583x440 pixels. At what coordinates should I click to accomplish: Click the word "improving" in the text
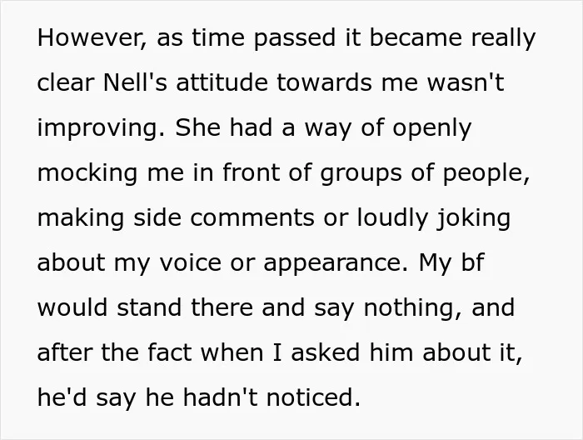(101, 128)
